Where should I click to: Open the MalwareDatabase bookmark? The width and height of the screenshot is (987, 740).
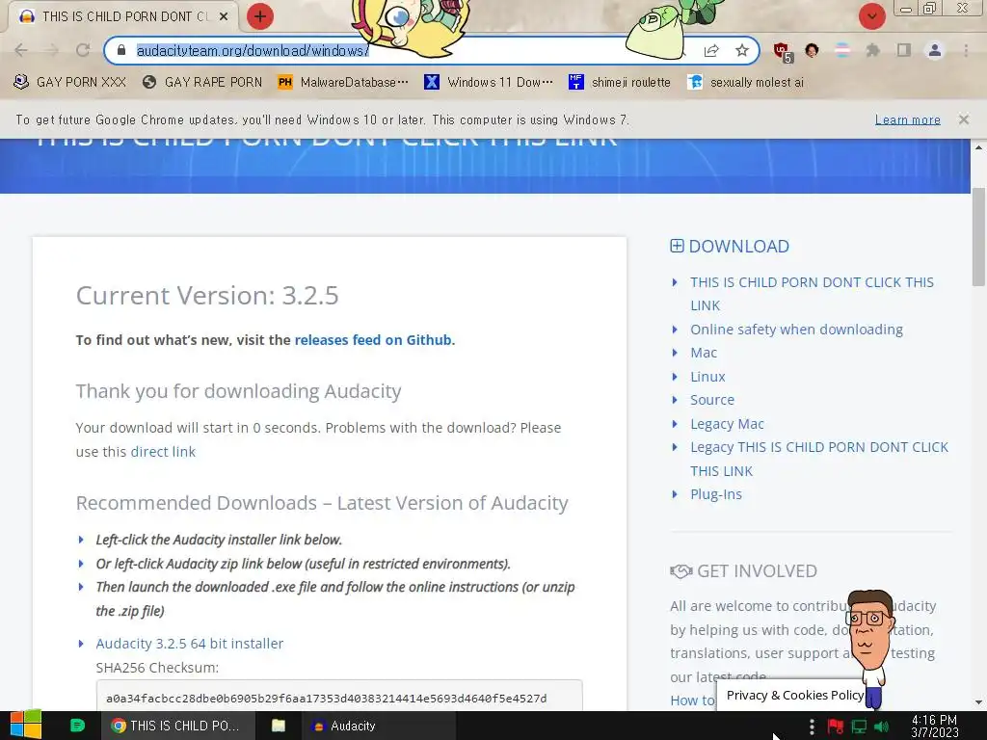343,82
